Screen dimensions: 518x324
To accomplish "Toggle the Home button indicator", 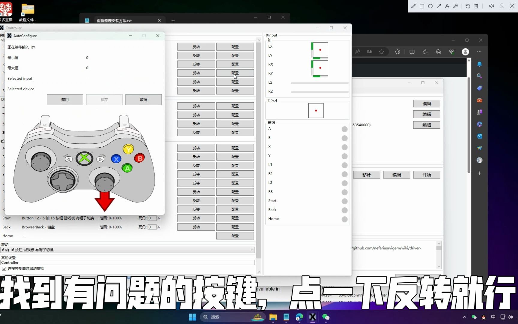I will point(344,220).
